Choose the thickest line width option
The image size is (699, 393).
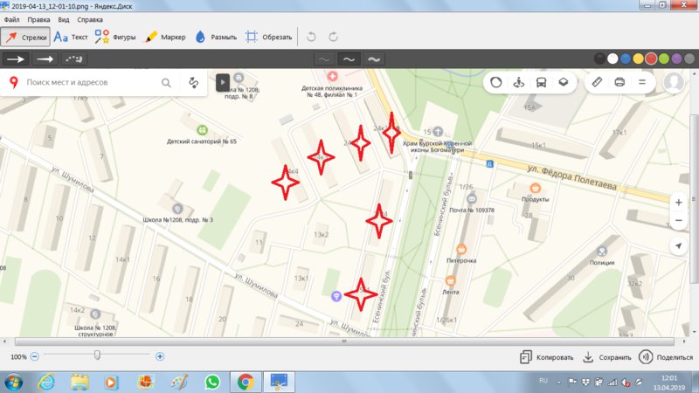tap(374, 59)
